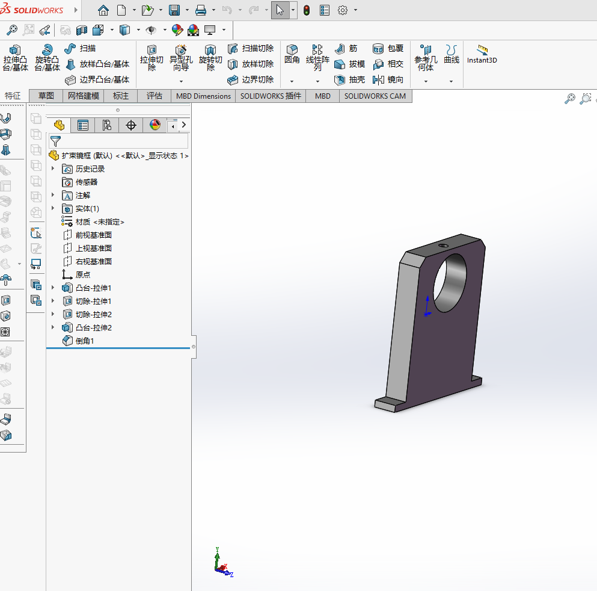
Task: Click the Zoom to Fit magnifier icon
Action: (x=12, y=29)
